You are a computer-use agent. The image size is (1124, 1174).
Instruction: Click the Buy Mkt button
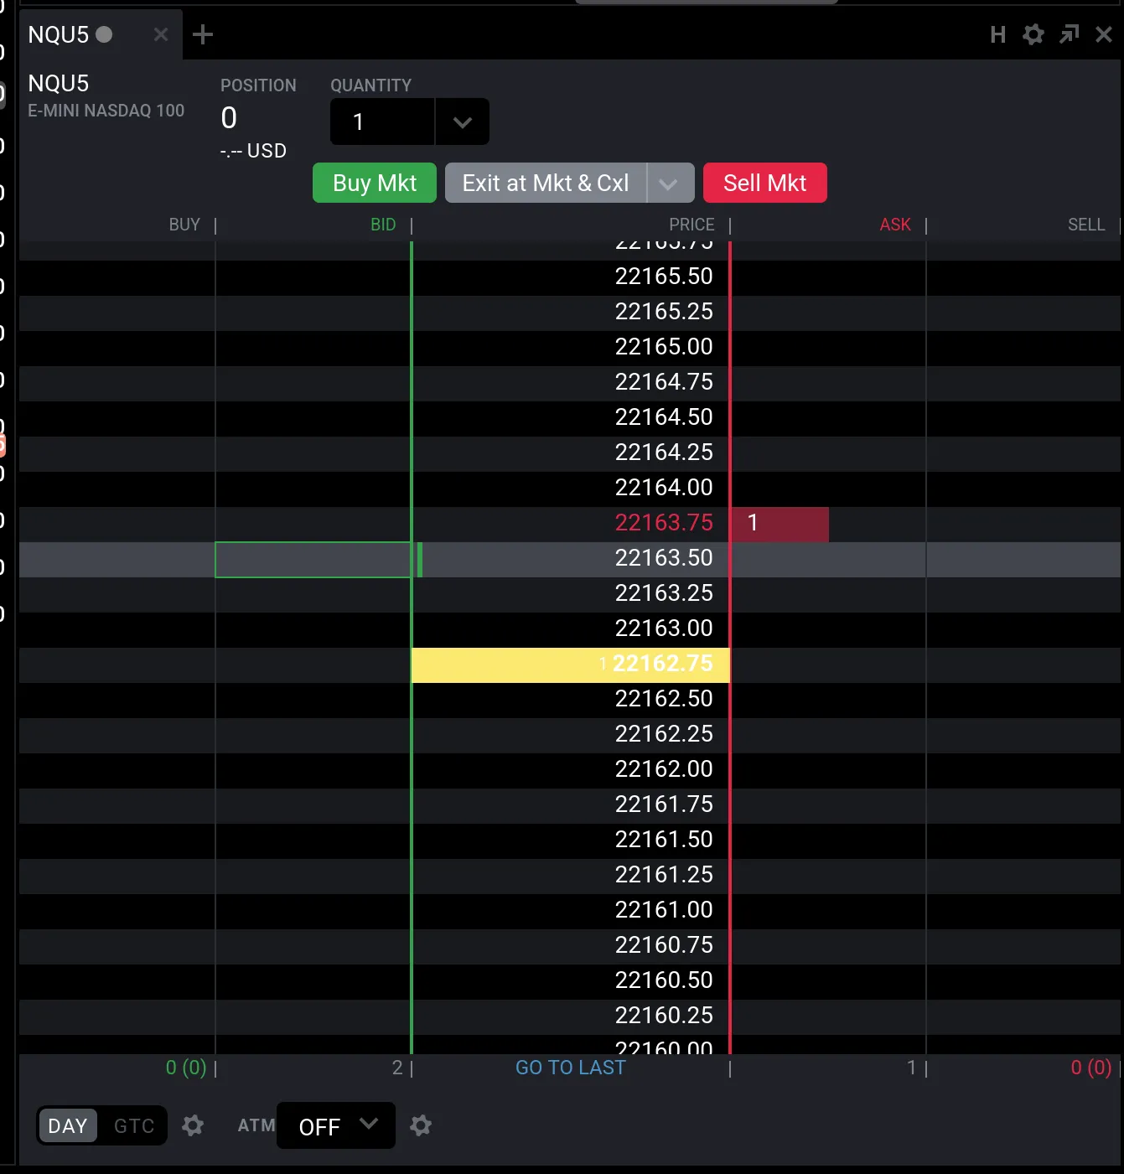[374, 183]
